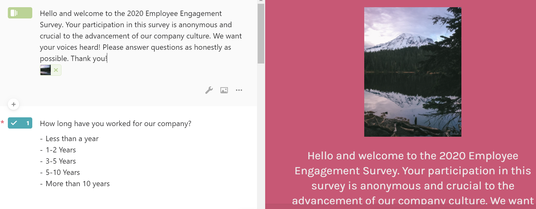
Task: Select the "Less than a year" choice
Action: coord(72,139)
